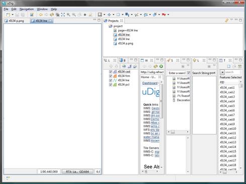Click the status bar icon at bottom left

pyautogui.click(x=8, y=178)
